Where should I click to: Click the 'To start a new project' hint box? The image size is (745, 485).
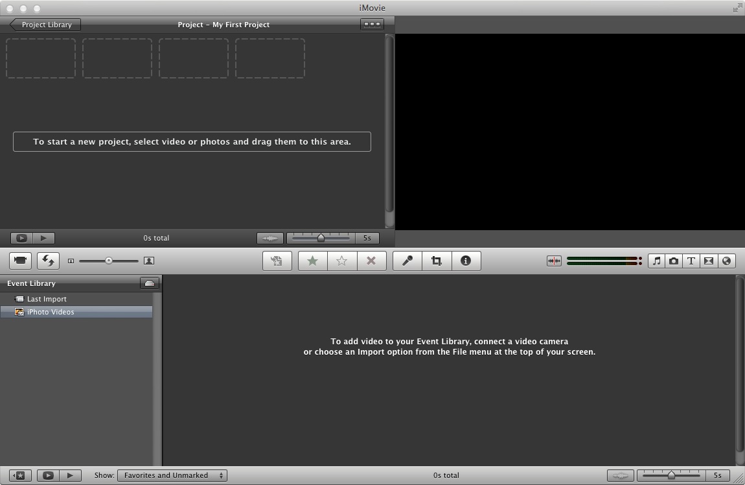pos(192,142)
